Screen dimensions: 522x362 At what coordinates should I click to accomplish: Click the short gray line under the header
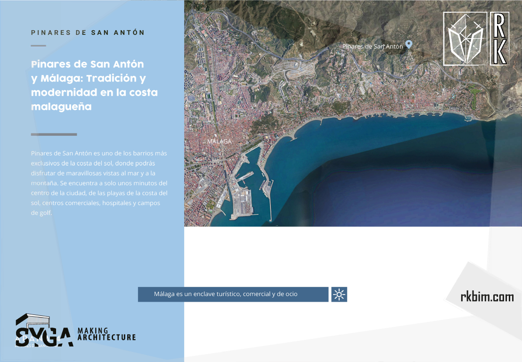pyautogui.click(x=38, y=46)
